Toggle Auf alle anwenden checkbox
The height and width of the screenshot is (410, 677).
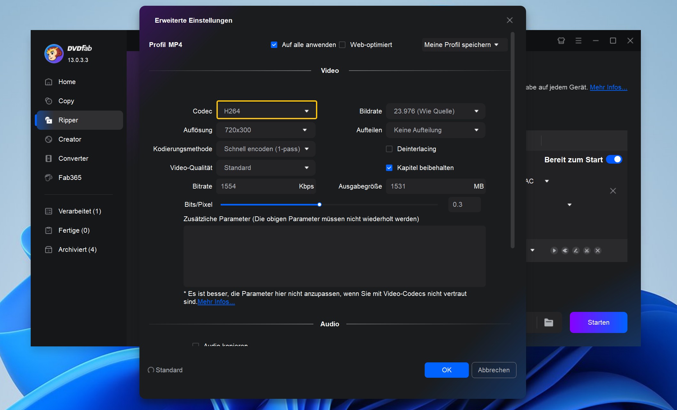click(x=274, y=45)
